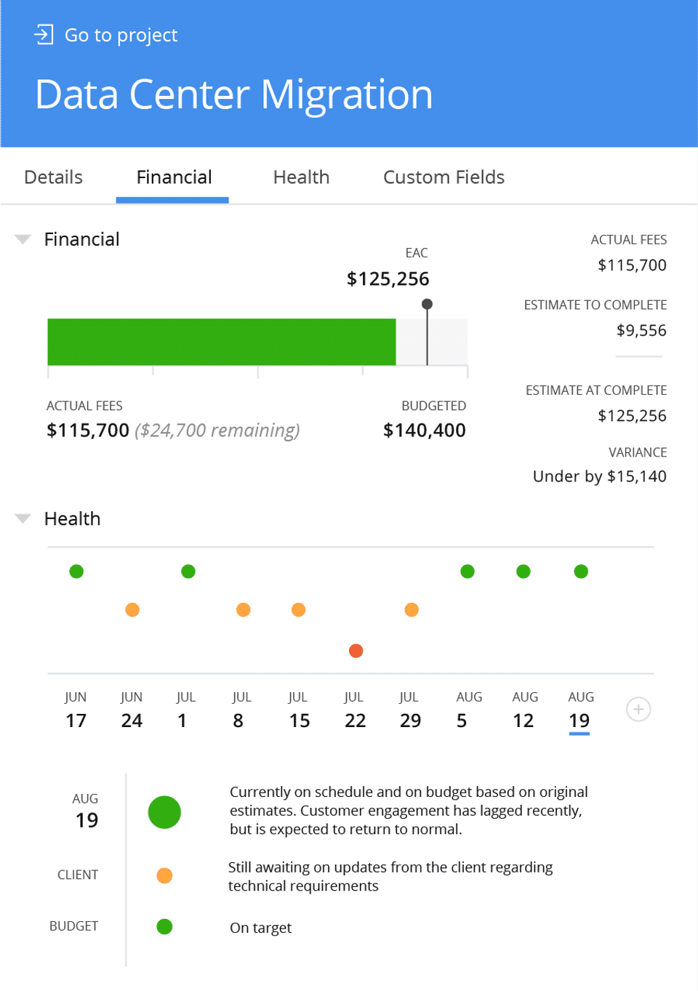Viewport: 698px width, 991px height.
Task: Click the green actual fees progress bar
Action: [222, 342]
